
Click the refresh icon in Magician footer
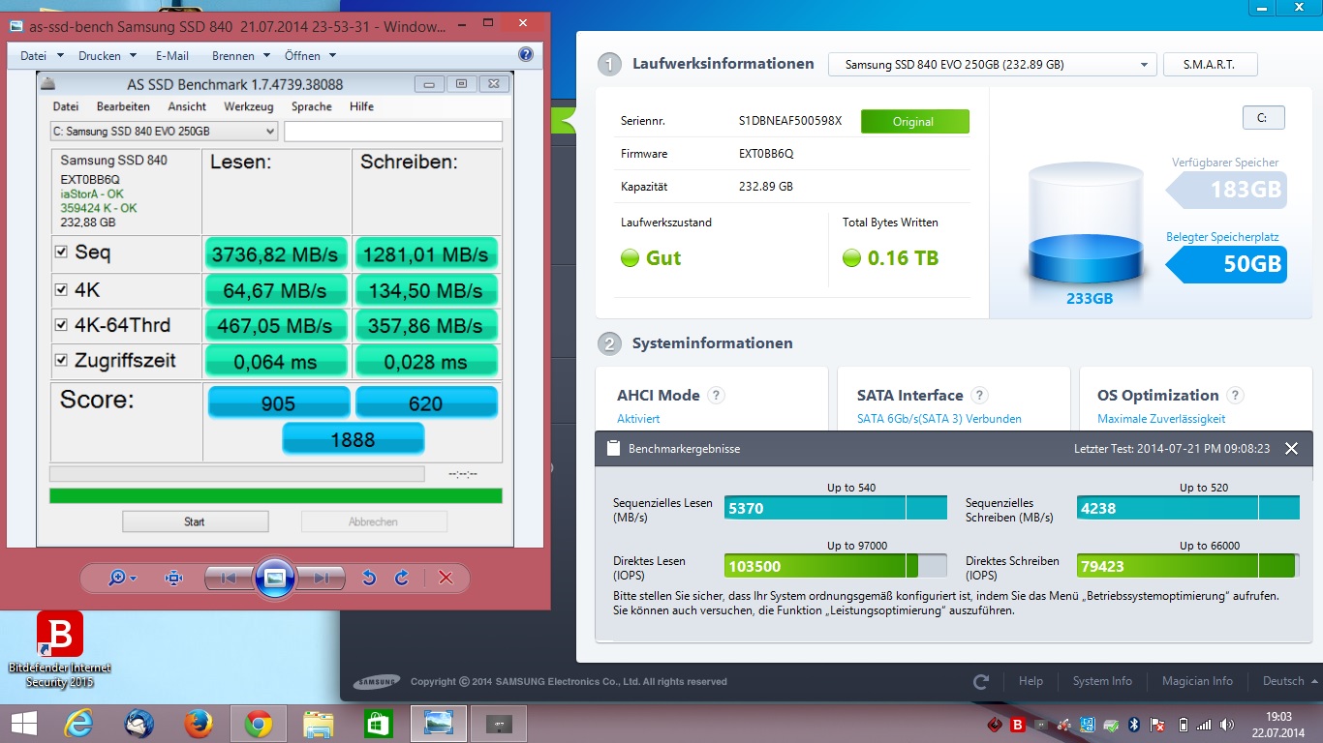(x=981, y=681)
